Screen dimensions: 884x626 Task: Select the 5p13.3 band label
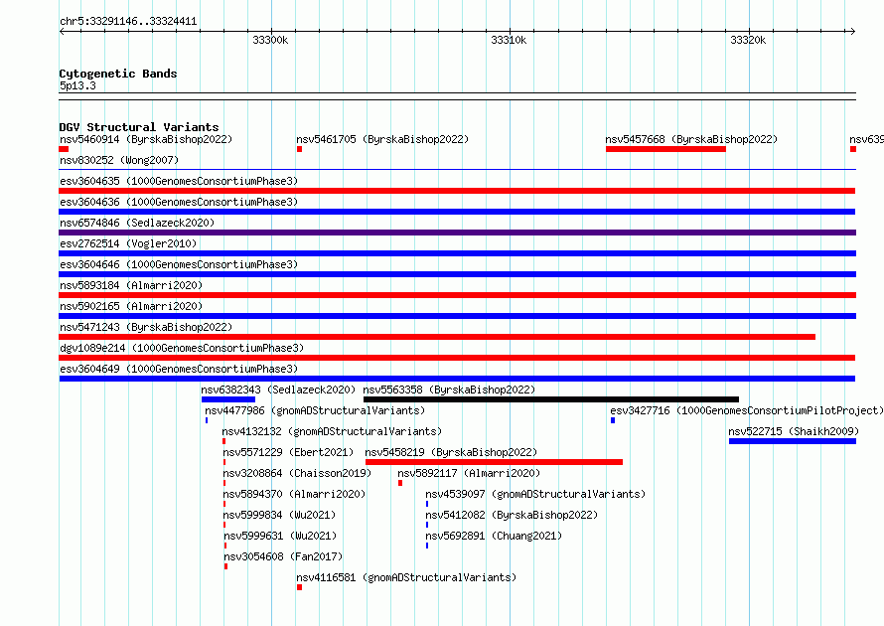(77, 85)
